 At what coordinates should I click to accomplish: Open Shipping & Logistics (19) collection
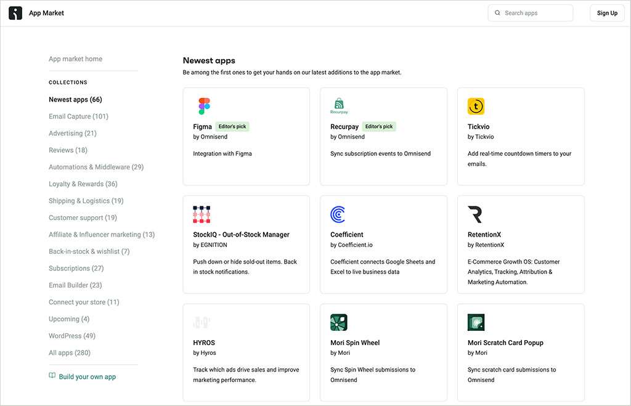[x=86, y=201]
